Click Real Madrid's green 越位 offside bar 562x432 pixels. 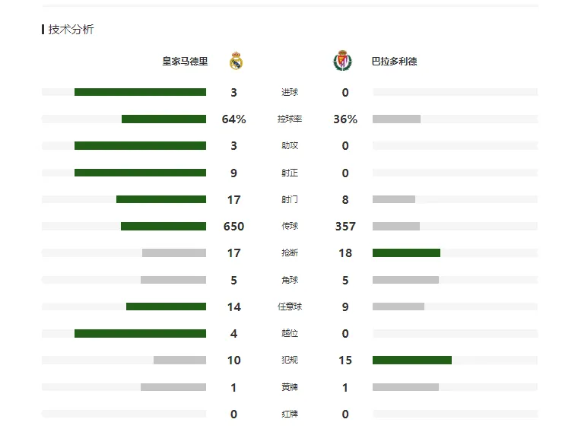[x=140, y=333]
